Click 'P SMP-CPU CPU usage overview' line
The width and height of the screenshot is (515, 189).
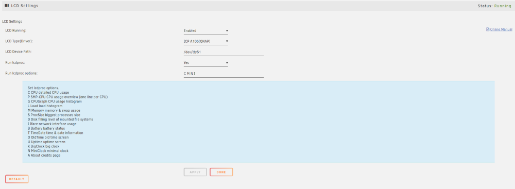[x=67, y=97]
